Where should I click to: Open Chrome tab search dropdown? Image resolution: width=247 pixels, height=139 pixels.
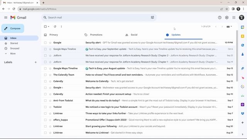click(221, 2)
